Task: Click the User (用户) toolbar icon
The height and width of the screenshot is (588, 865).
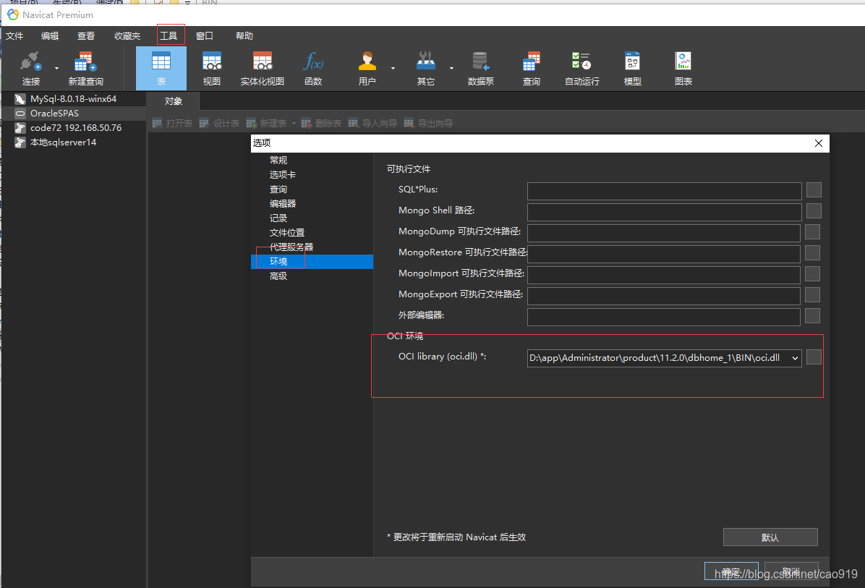Action: point(367,69)
